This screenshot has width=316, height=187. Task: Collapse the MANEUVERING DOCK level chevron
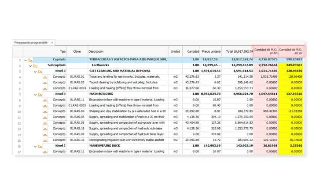click(35, 147)
